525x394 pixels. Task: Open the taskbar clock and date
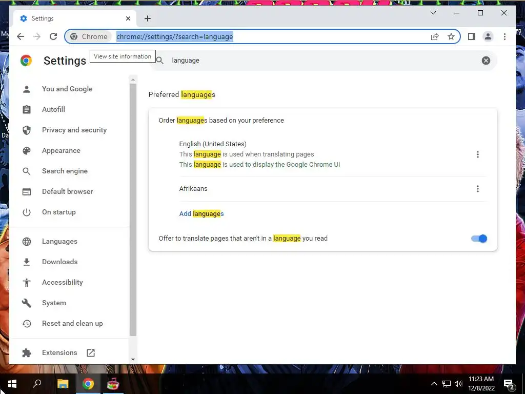pyautogui.click(x=481, y=384)
